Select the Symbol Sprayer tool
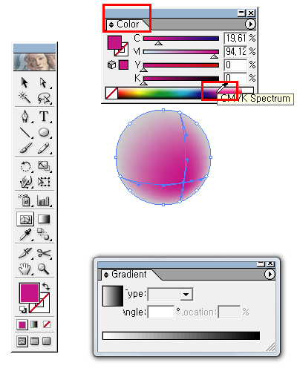Image resolution: width=297 pixels, height=380 pixels. click(x=25, y=200)
